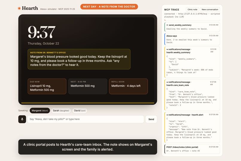
Task: Click the microphone button
Action: pos(22,119)
